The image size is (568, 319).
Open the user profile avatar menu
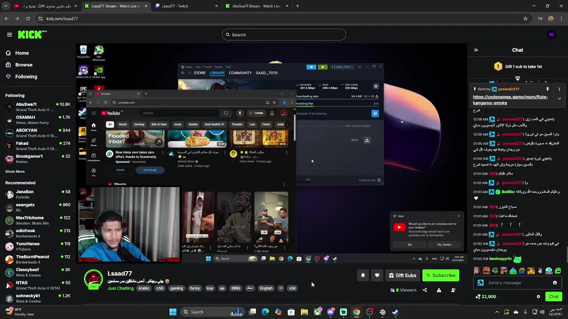(551, 35)
